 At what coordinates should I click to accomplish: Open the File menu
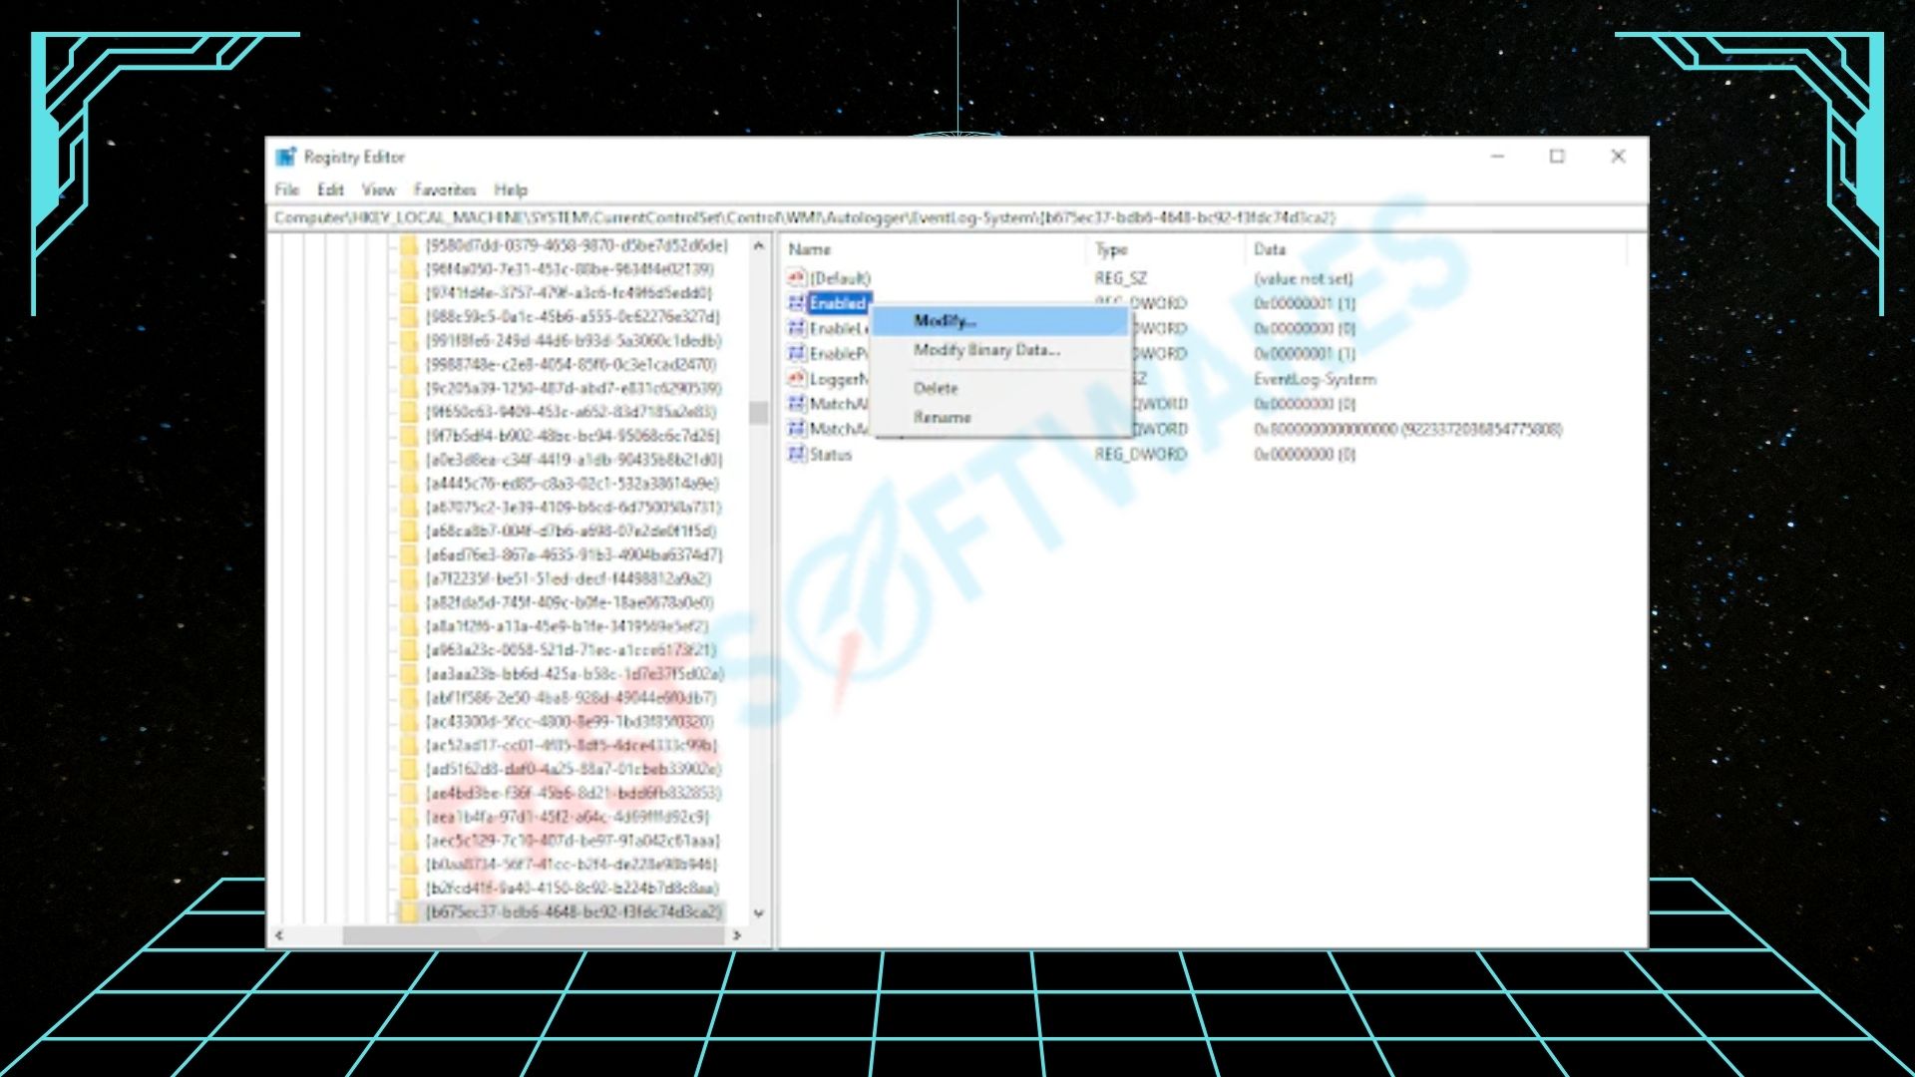[287, 189]
